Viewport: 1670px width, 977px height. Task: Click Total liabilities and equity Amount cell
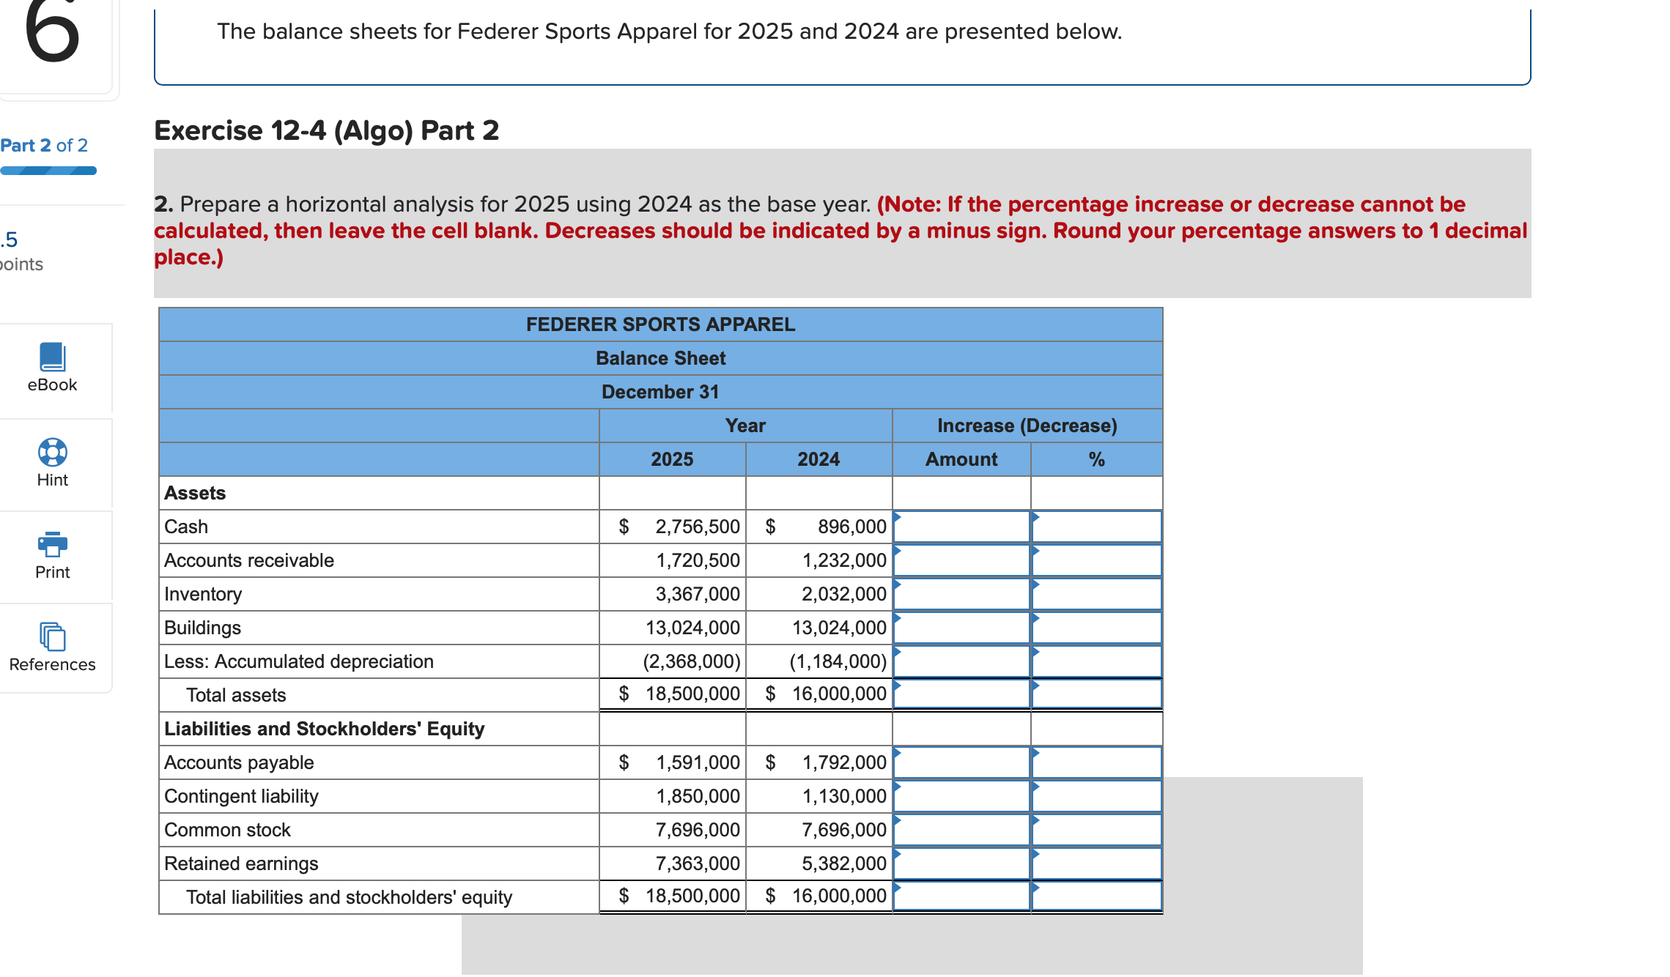(x=961, y=896)
